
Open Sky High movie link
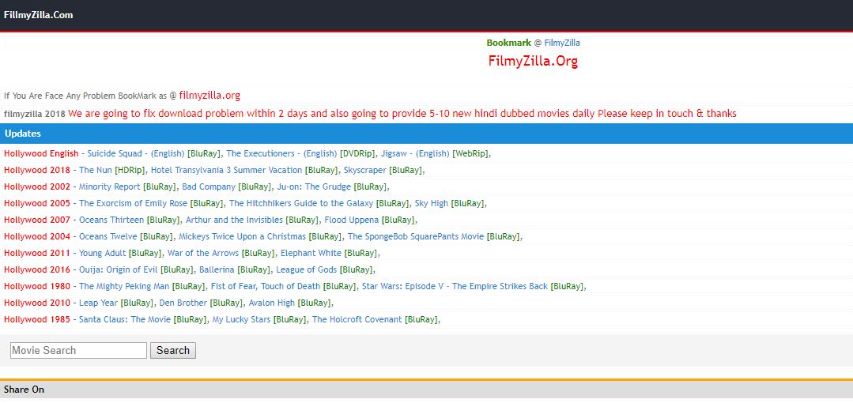pos(432,203)
